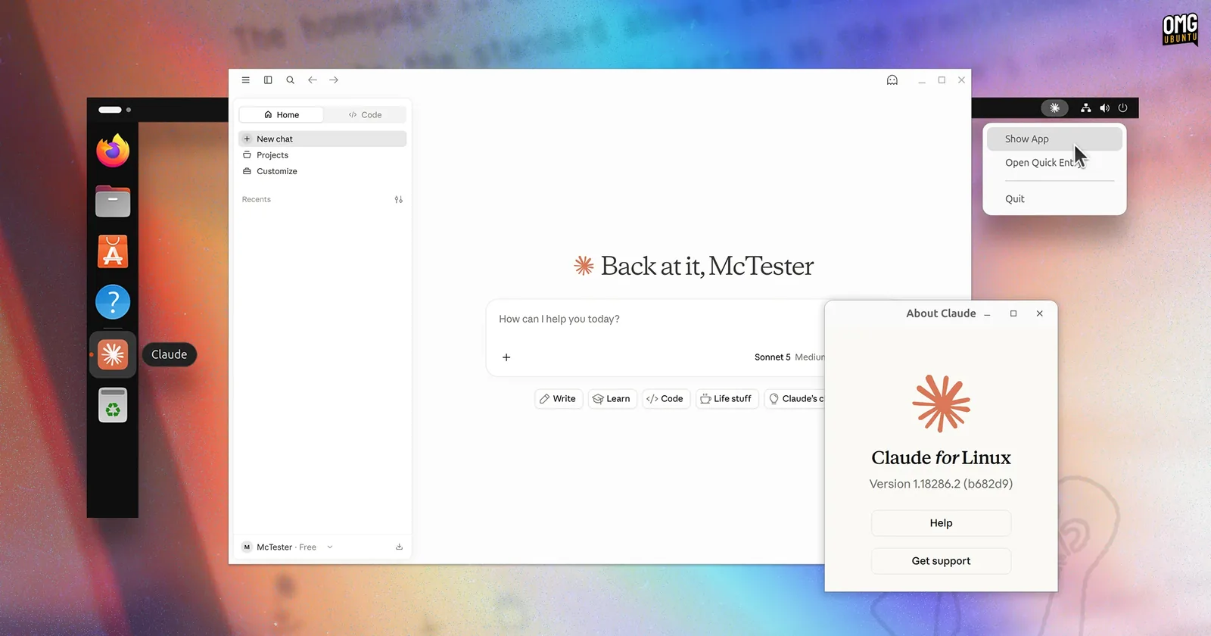
Task: Click Get support in About Claude
Action: (941, 561)
